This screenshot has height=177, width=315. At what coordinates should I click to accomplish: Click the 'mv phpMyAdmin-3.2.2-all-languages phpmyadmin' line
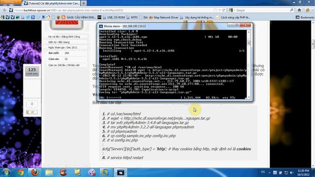(148, 127)
